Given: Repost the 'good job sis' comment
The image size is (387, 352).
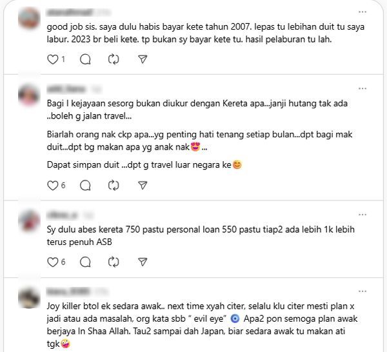Looking at the screenshot, I should [114, 59].
